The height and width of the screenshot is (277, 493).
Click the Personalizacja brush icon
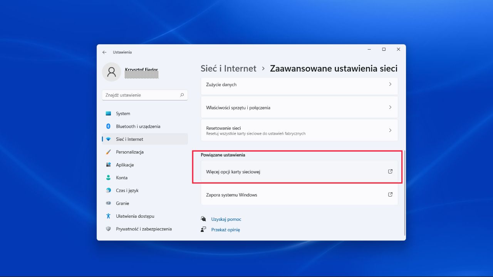(109, 152)
